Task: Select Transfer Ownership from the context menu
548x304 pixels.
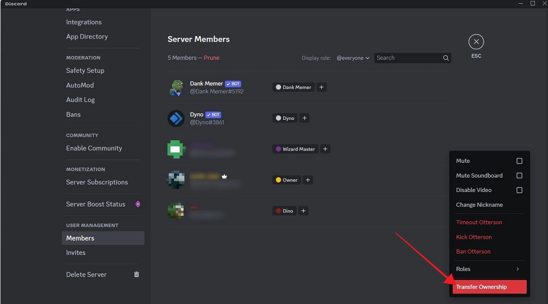Action: tap(481, 287)
